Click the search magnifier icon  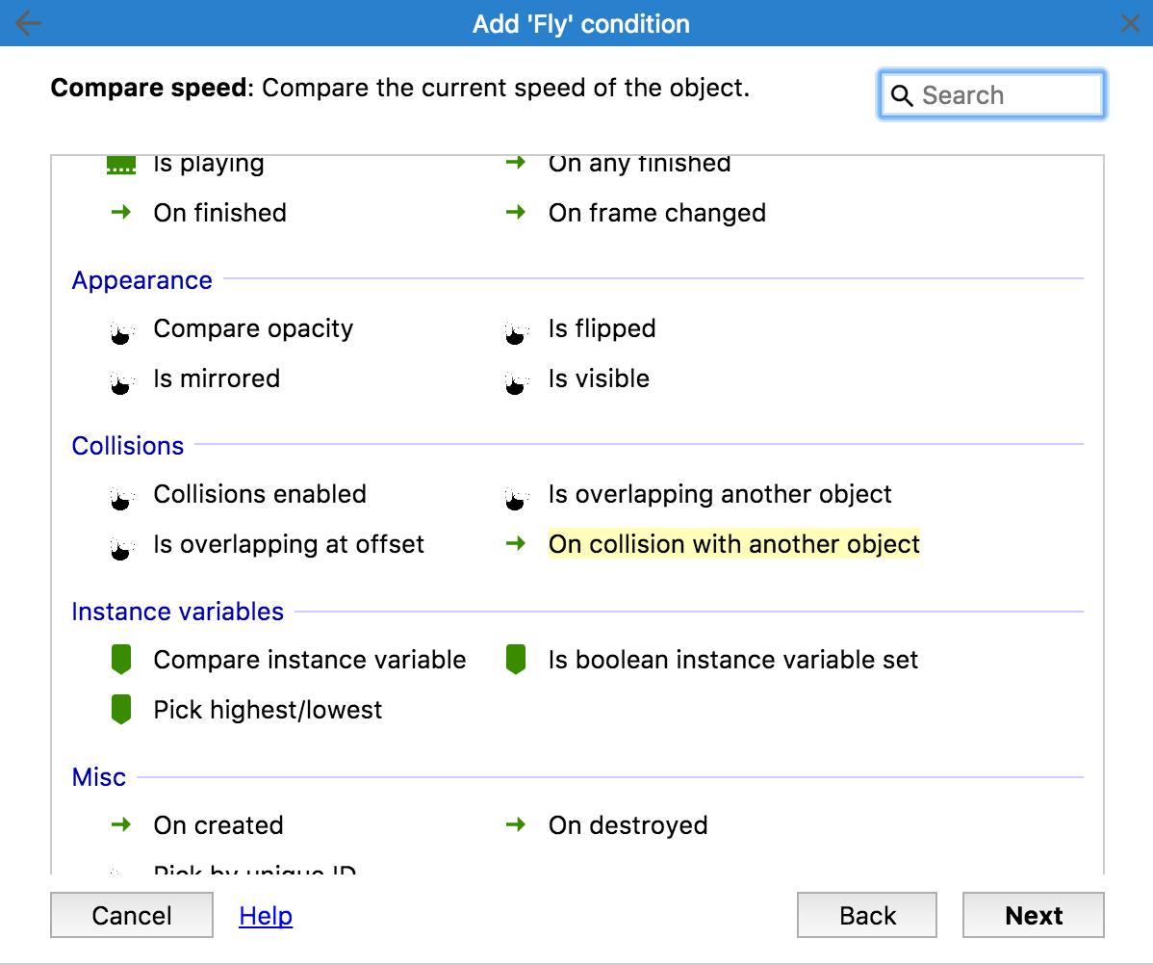[902, 95]
